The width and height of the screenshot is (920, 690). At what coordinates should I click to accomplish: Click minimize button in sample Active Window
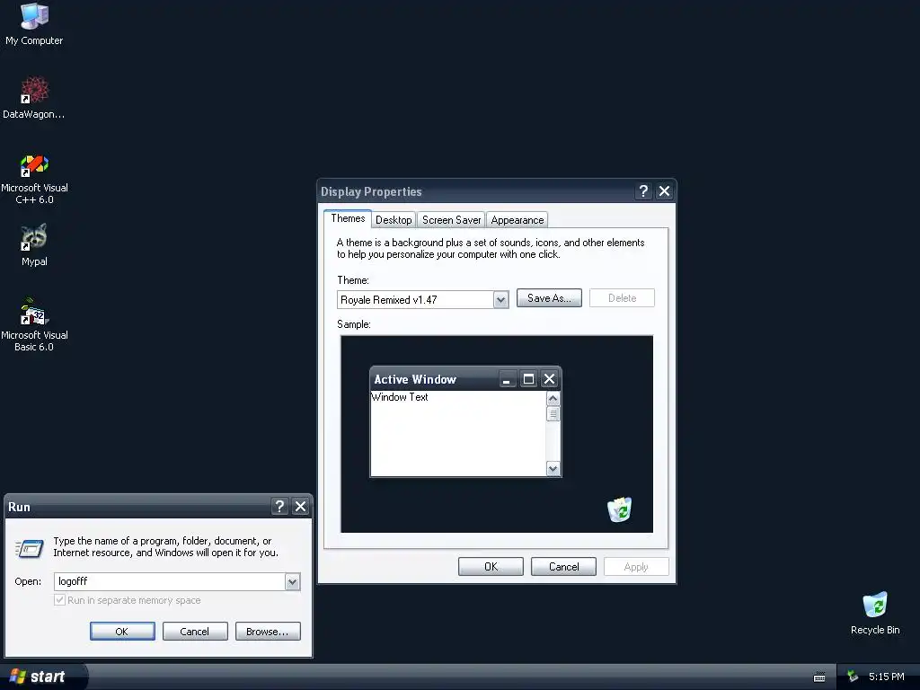click(508, 379)
